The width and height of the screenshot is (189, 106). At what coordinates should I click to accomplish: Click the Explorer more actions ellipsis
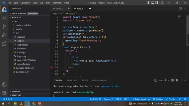[x=46, y=8]
